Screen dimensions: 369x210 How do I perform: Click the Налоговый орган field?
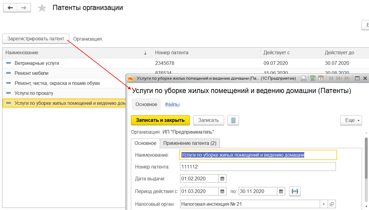250,204
